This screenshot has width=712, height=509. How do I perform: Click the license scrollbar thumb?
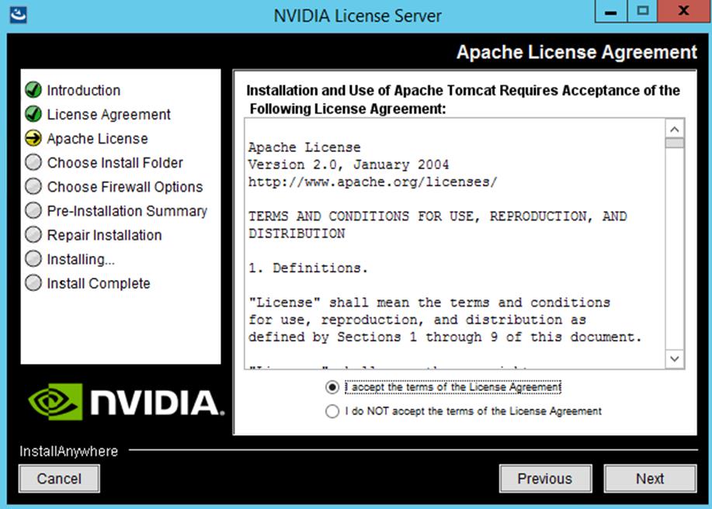(675, 144)
